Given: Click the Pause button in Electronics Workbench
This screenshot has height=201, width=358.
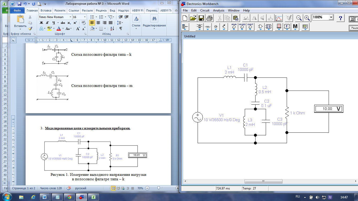Looking at the screenshot, I should click(354, 28).
